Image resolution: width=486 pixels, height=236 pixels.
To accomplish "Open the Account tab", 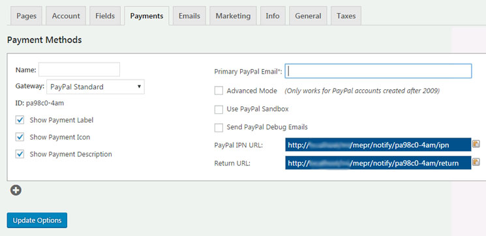I will pyautogui.click(x=66, y=16).
